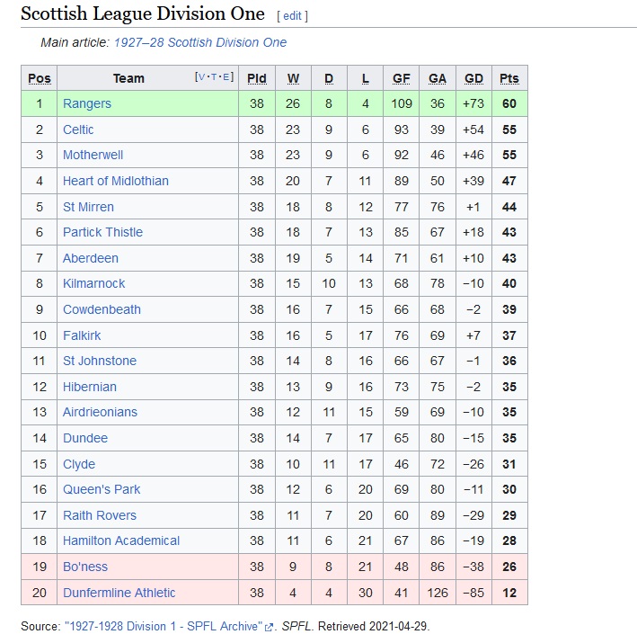Image resolution: width=637 pixels, height=643 pixels.
Task: Open the Rangers team page
Action: (x=87, y=103)
